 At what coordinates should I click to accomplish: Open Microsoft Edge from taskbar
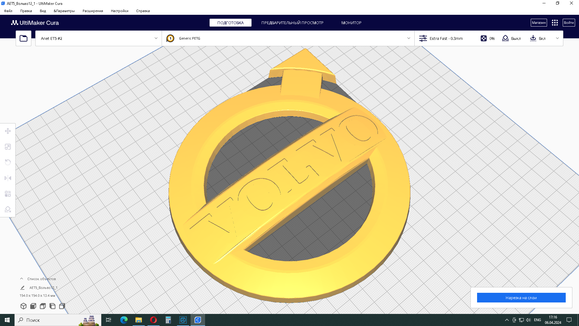124,320
